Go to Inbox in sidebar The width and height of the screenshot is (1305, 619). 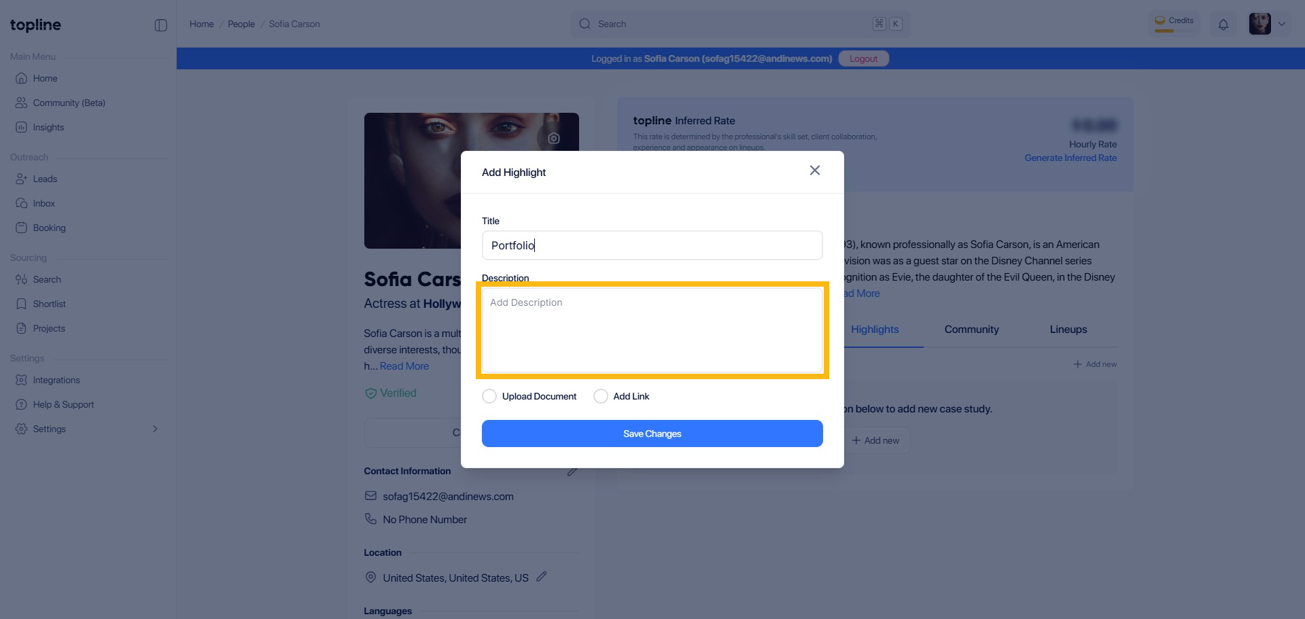(x=43, y=203)
